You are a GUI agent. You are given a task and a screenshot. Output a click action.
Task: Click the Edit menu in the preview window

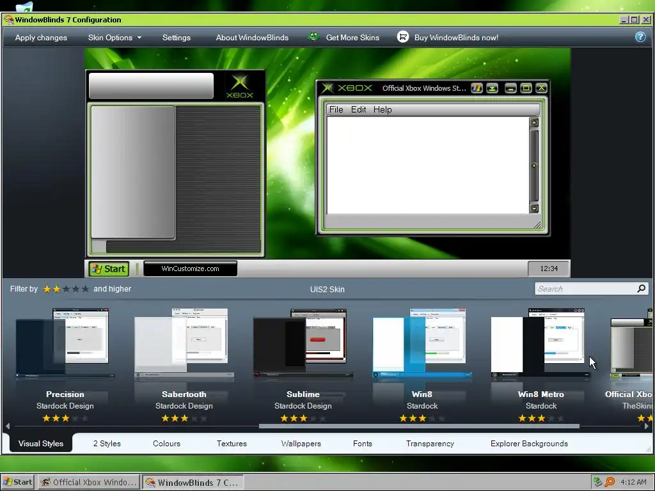click(358, 109)
